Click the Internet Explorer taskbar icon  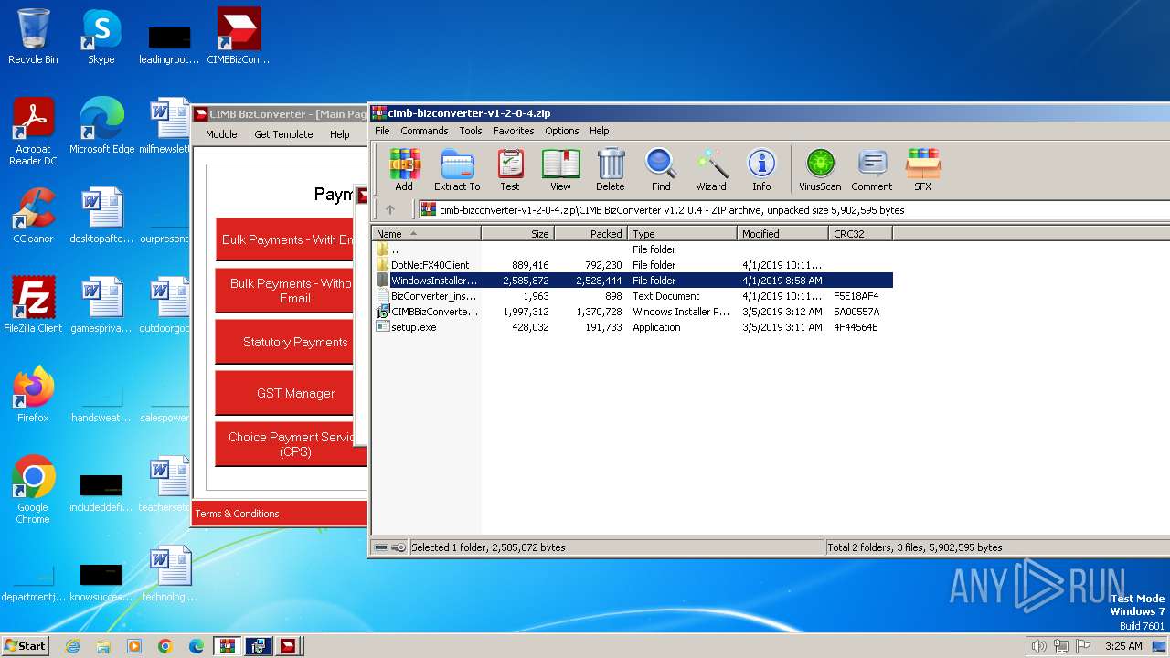pos(72,646)
